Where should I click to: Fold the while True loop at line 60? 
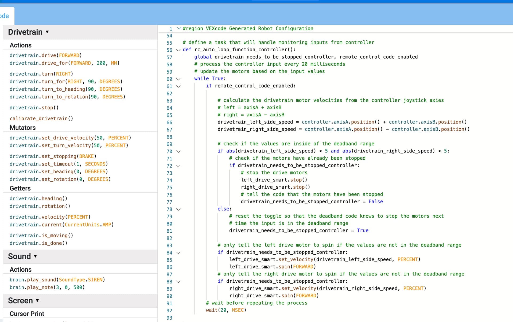click(178, 79)
